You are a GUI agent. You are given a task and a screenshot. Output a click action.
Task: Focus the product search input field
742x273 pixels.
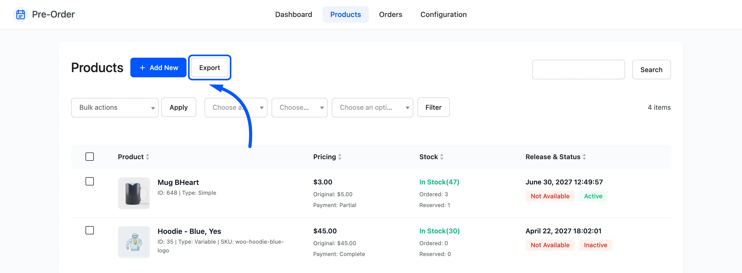[x=578, y=69]
